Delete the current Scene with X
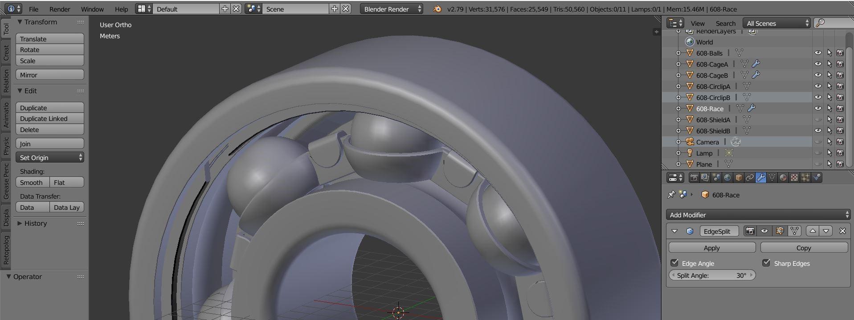This screenshot has width=854, height=320. tap(346, 9)
